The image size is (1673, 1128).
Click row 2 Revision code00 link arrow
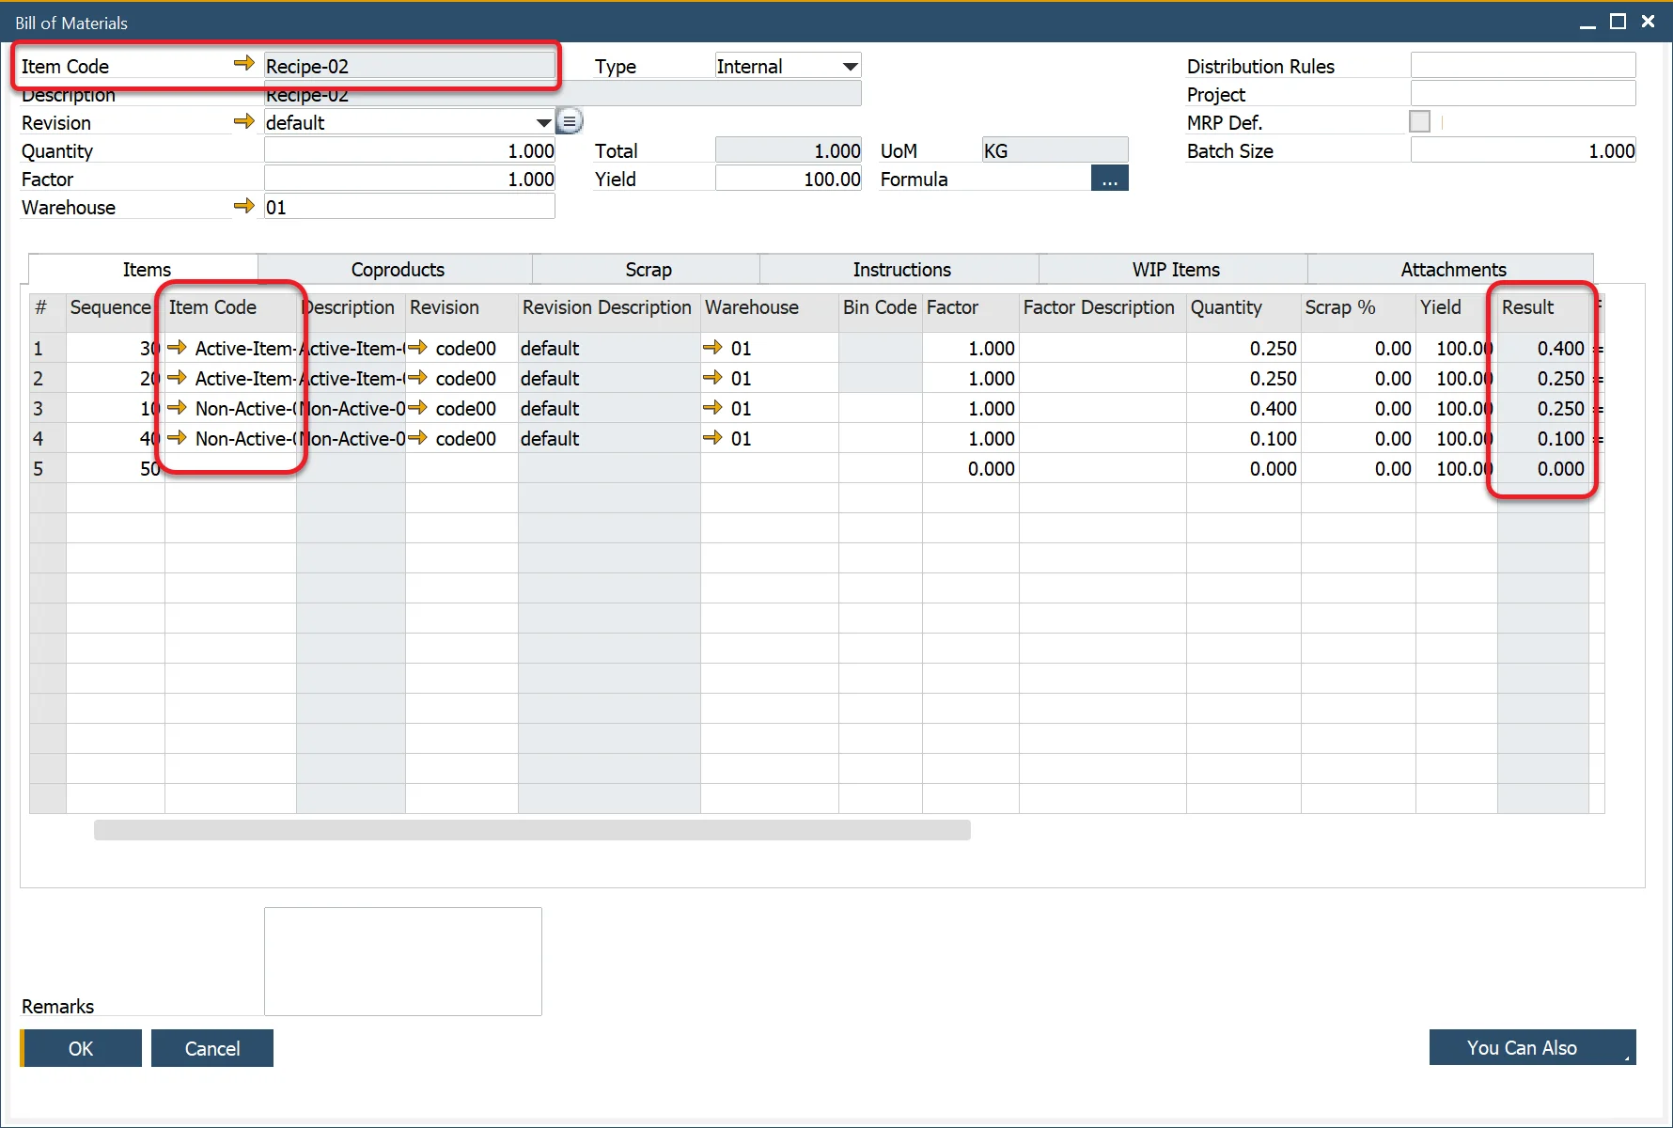coord(418,378)
